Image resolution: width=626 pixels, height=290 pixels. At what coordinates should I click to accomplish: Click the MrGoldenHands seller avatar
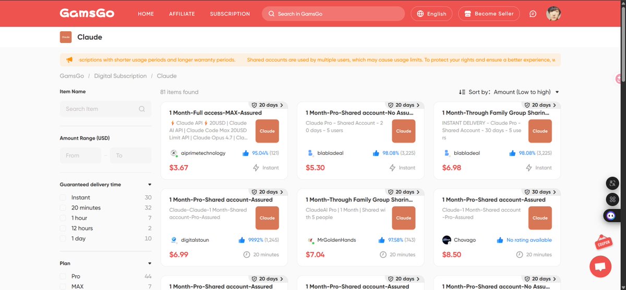coord(310,240)
